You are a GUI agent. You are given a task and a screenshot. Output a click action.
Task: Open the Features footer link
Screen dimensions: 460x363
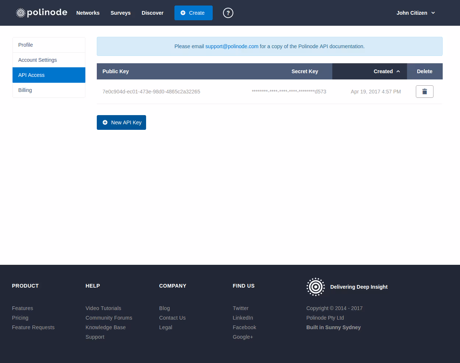coord(22,308)
